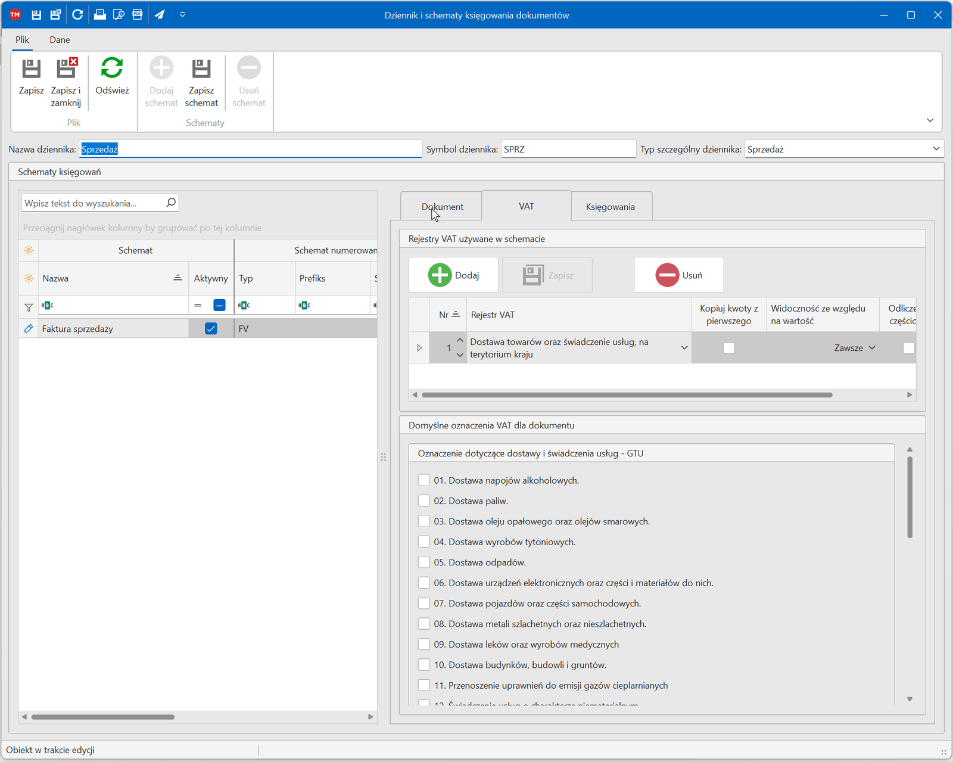Expand the Rejestr VAT selection dropdown

[684, 348]
